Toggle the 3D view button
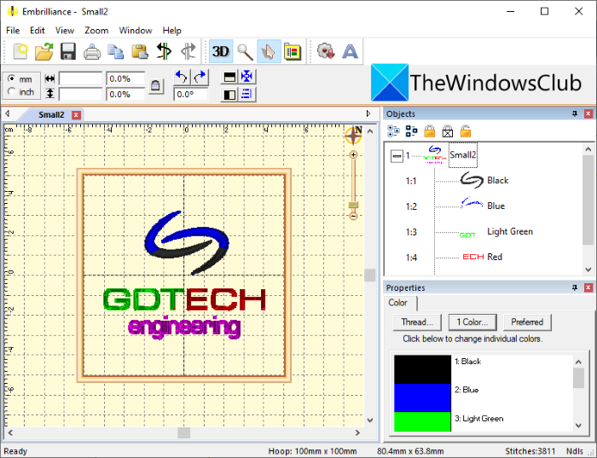The height and width of the screenshot is (458, 597). click(221, 51)
